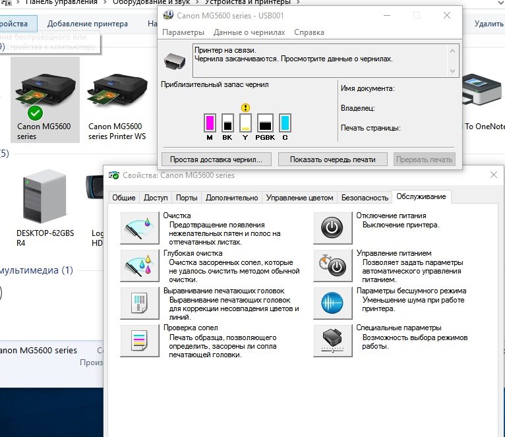Screen dimensions: 505x437
Task: Click the yellow Y ink level tank
Action: click(x=245, y=123)
